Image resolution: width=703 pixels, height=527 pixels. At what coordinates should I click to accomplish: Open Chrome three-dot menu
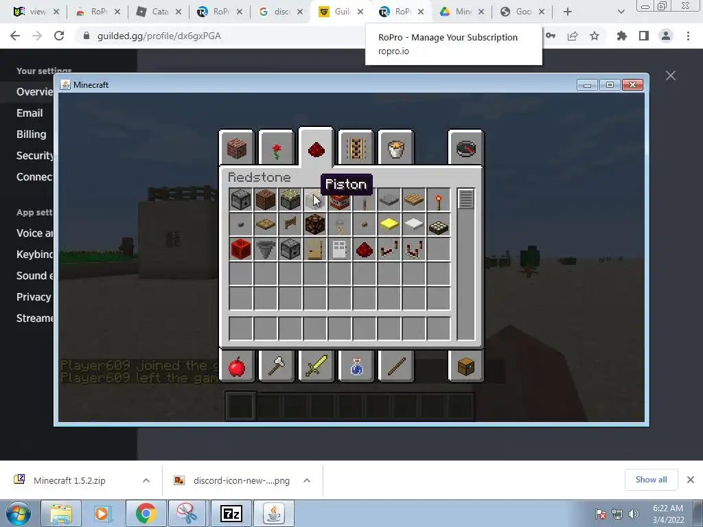688,36
